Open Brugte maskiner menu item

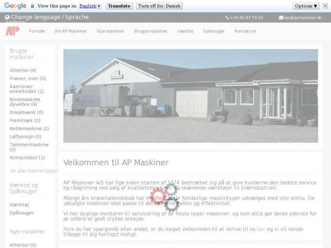(x=151, y=31)
